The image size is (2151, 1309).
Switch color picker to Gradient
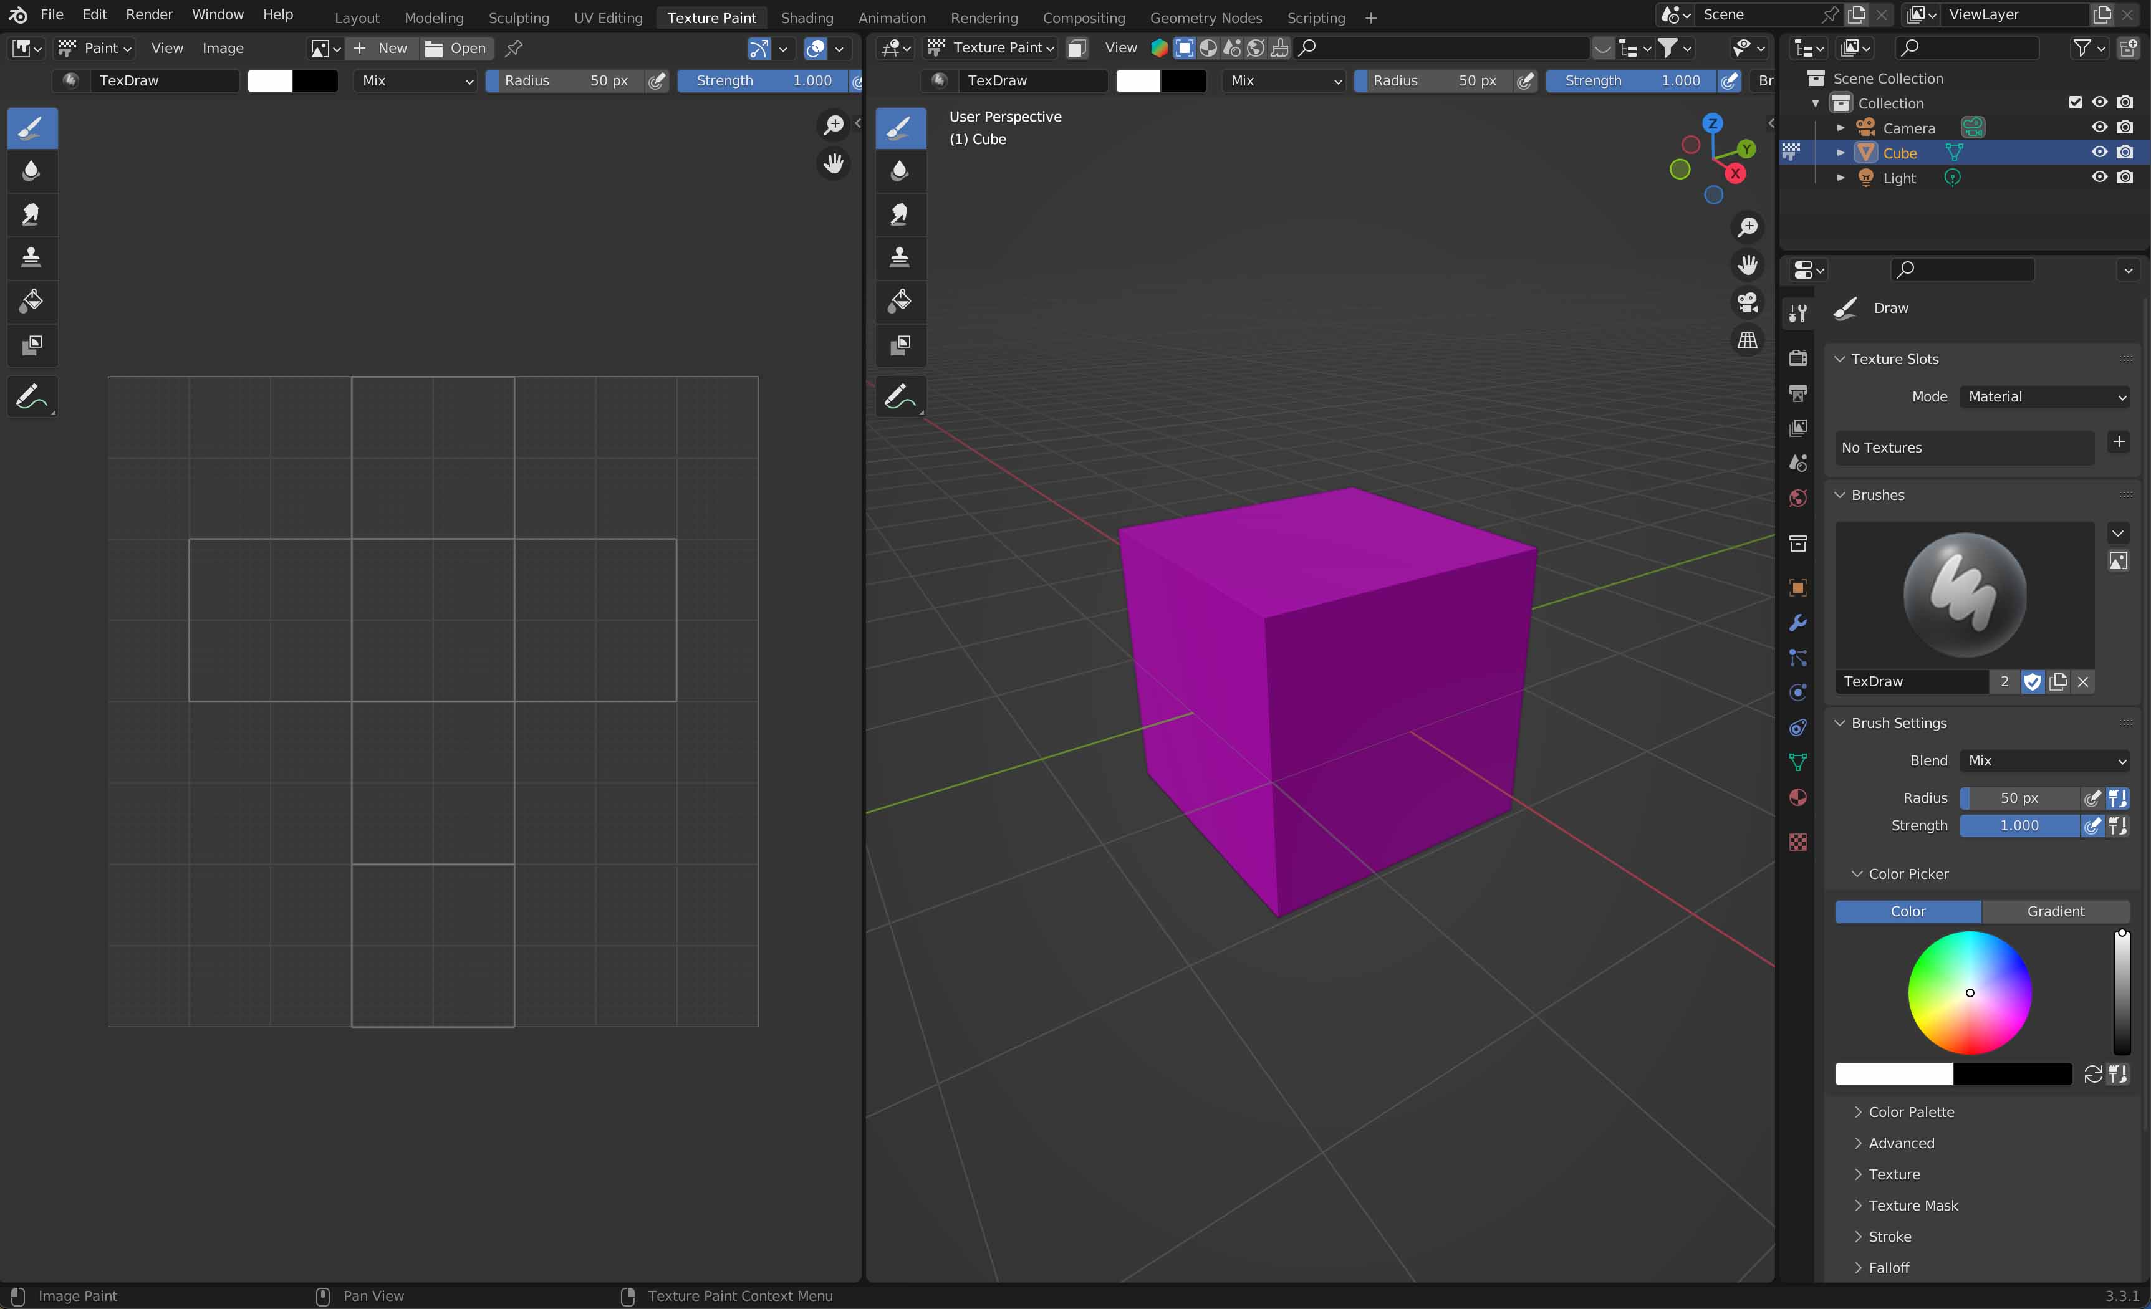[x=2055, y=911]
